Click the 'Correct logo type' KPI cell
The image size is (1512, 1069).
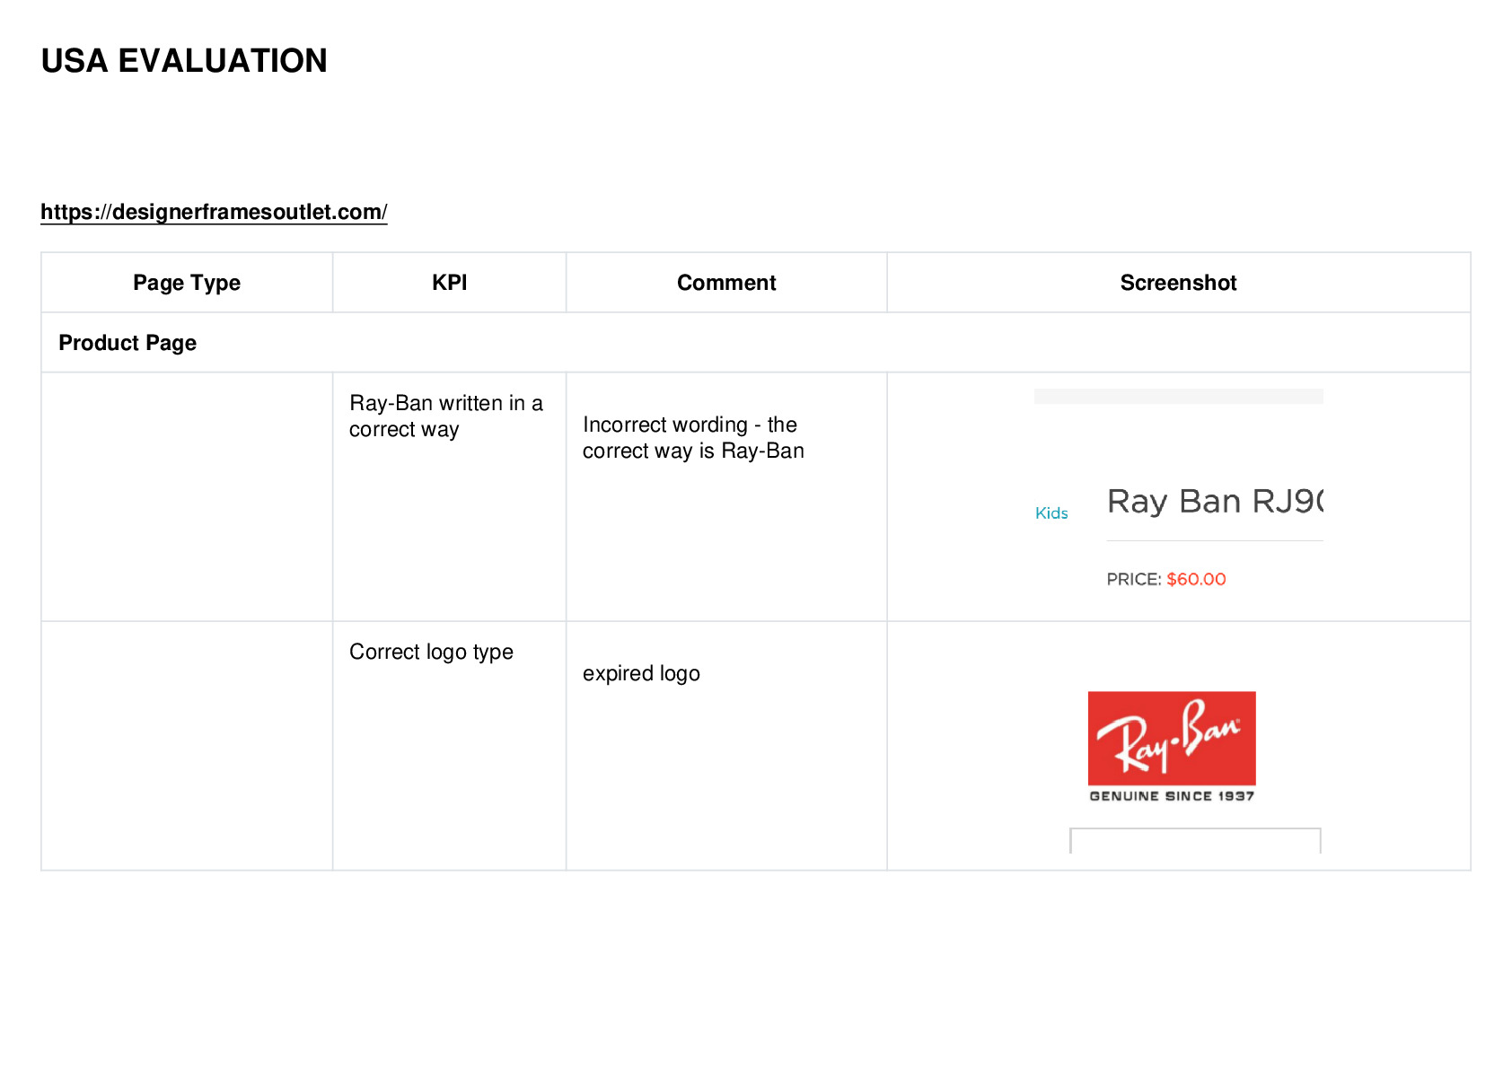(x=449, y=745)
